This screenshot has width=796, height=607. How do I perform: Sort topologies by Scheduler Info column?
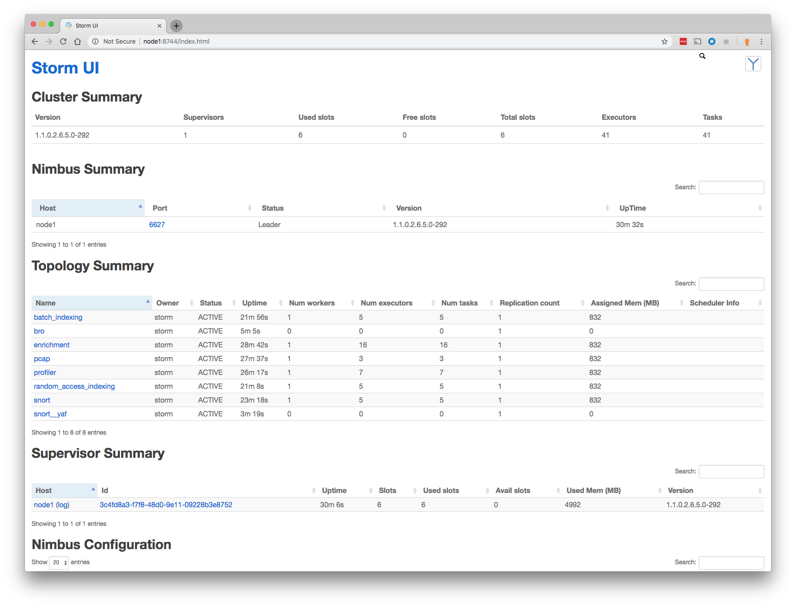(x=725, y=303)
